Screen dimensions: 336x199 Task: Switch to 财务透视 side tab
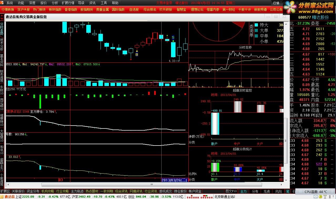pos(2,76)
